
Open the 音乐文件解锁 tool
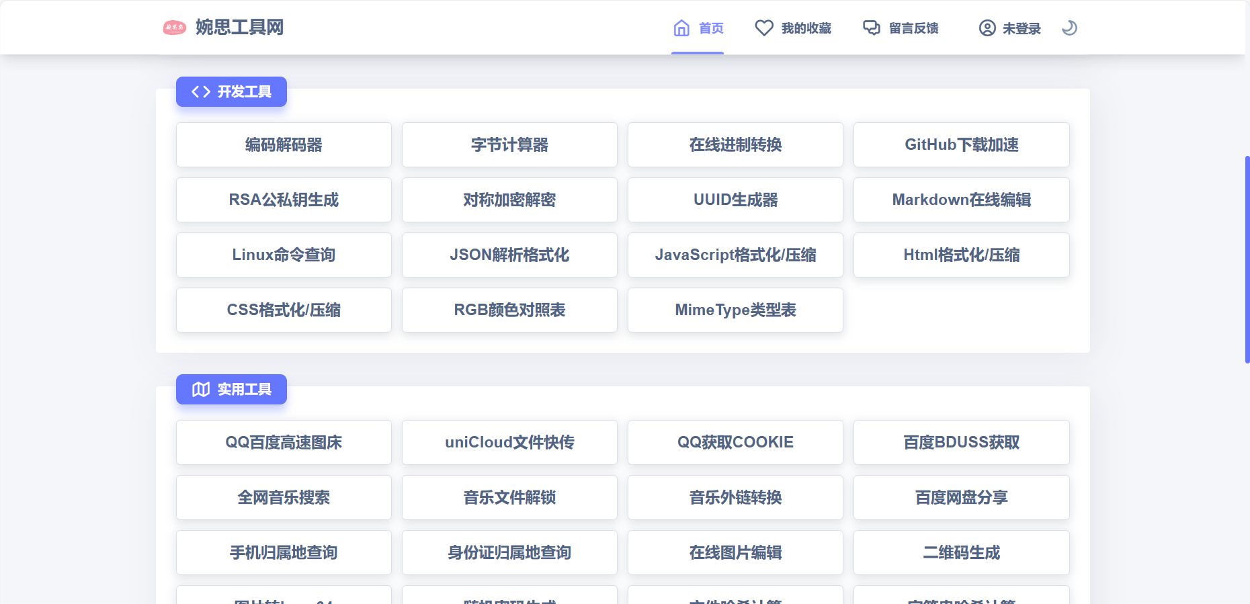pyautogui.click(x=509, y=497)
